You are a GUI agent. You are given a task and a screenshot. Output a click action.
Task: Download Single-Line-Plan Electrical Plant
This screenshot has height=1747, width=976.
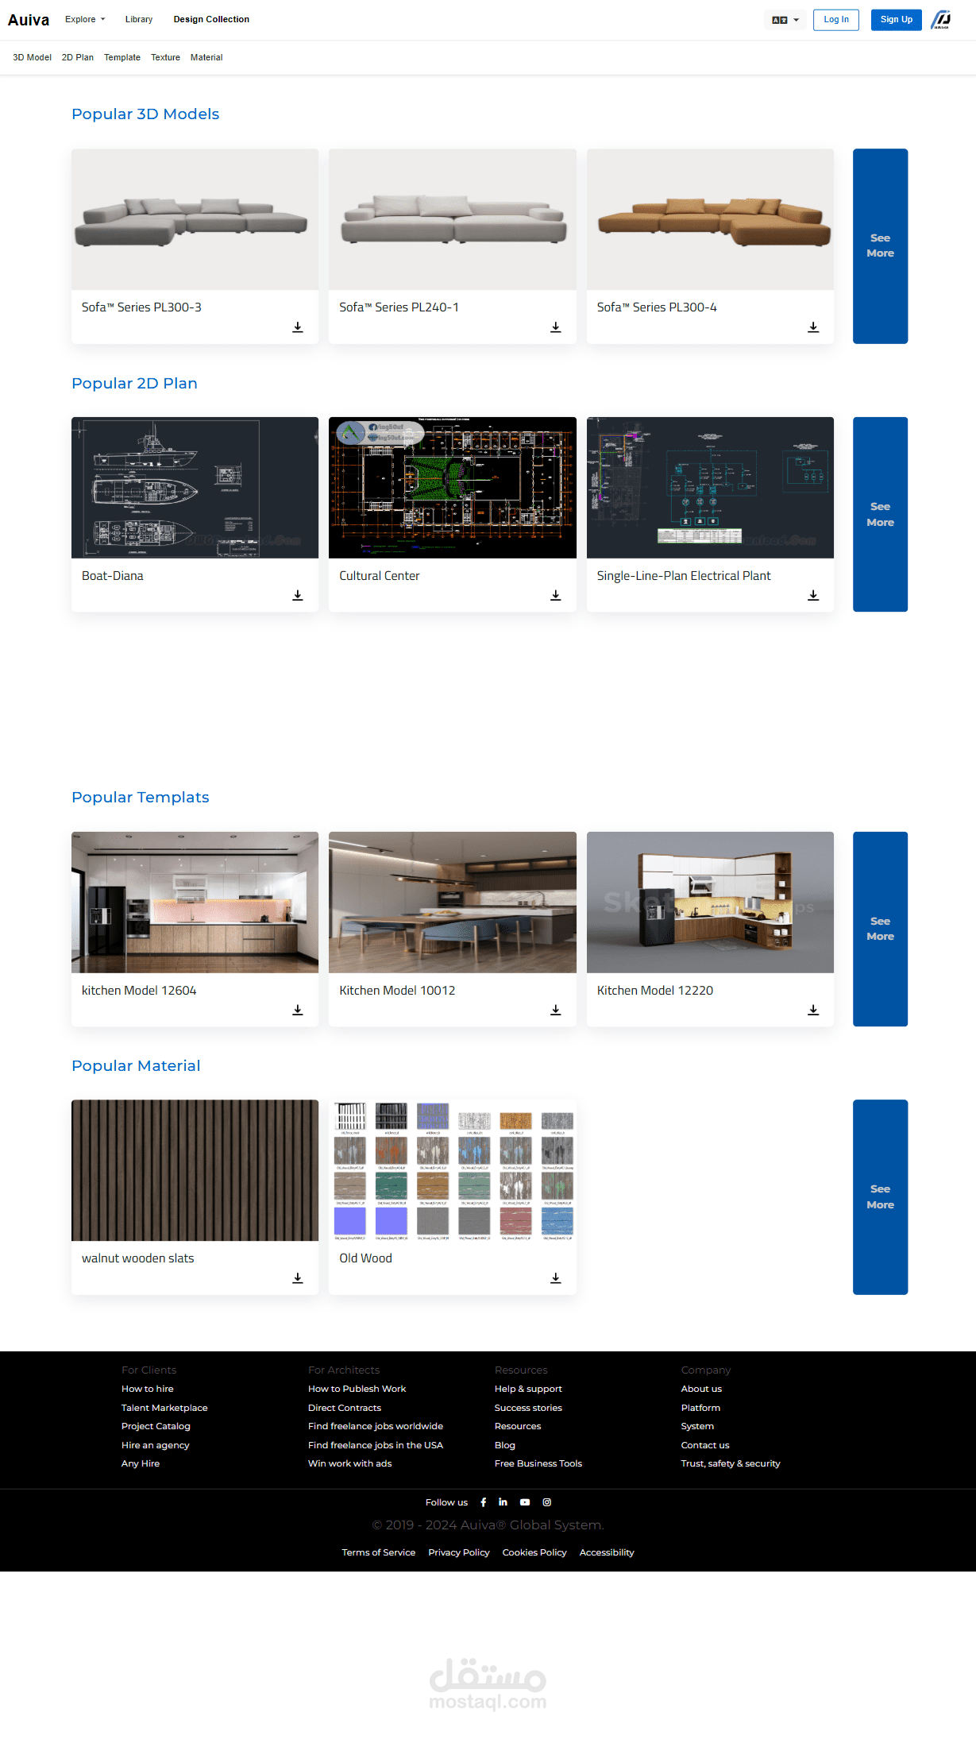(813, 595)
